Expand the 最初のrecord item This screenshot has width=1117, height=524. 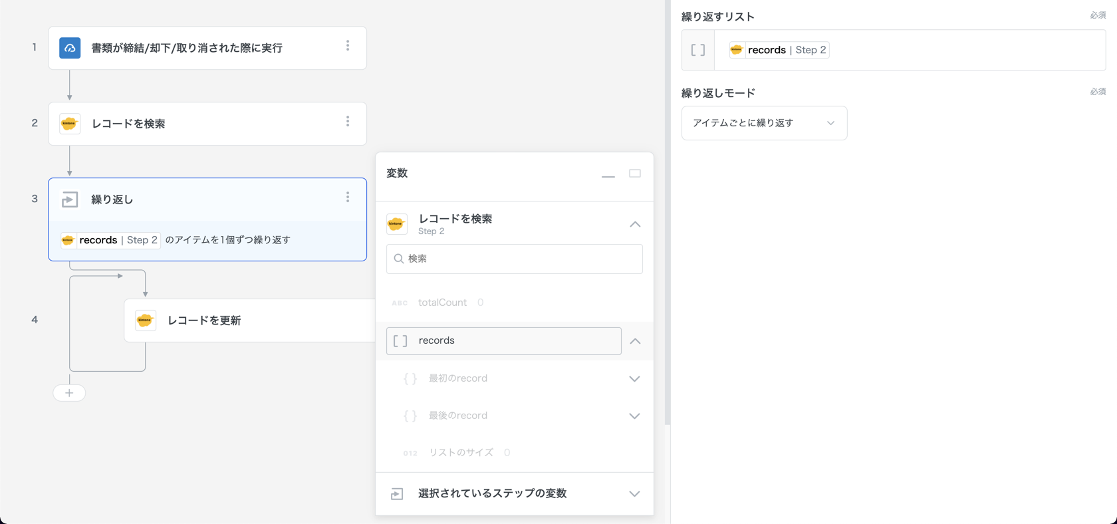click(634, 379)
